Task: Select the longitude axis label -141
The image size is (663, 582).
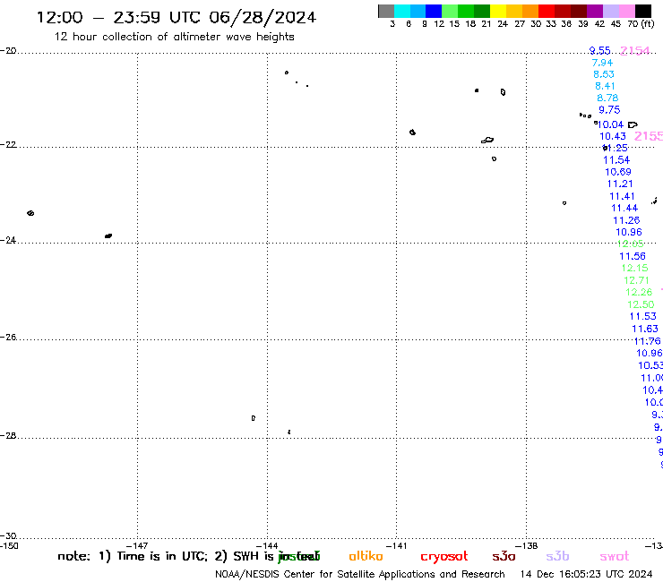Action: point(397,545)
